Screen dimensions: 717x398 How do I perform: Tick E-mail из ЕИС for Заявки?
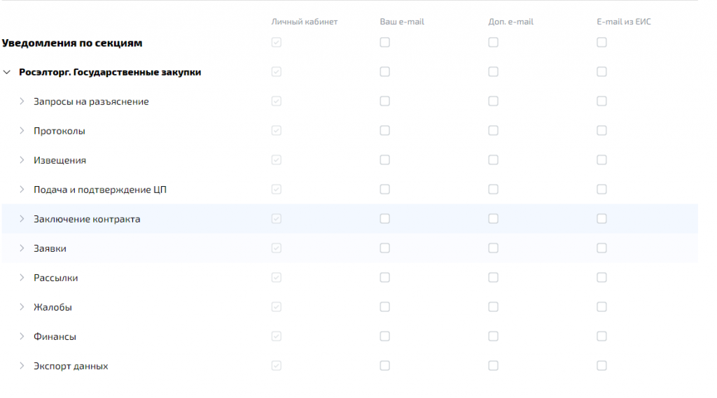click(x=602, y=248)
